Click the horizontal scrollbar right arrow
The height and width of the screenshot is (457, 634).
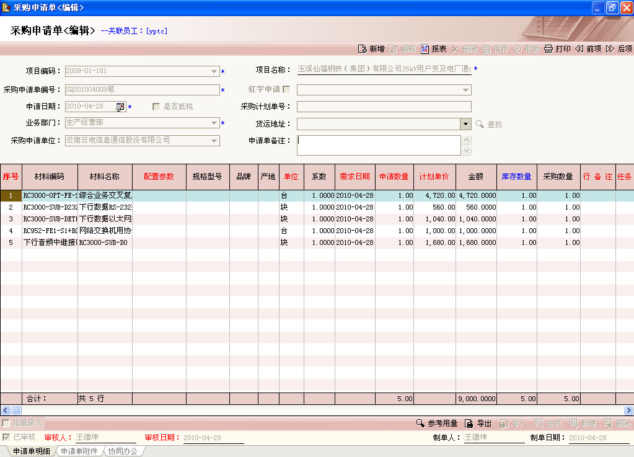click(x=628, y=410)
